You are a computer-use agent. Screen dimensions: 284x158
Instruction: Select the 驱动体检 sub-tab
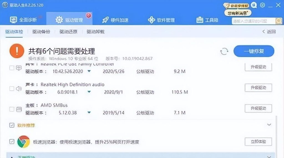(14, 32)
